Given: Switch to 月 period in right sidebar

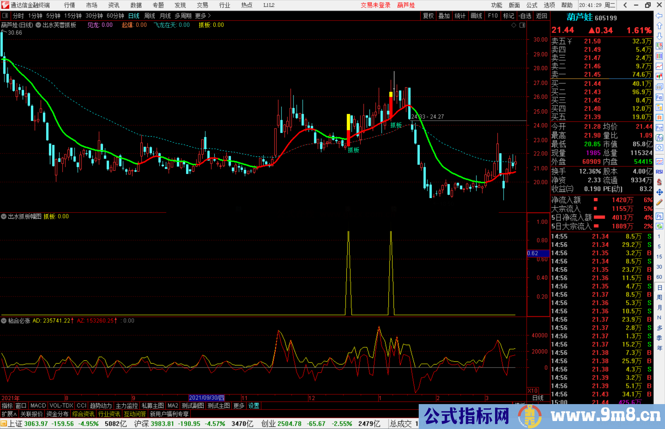Looking at the screenshot, I should tap(659, 308).
